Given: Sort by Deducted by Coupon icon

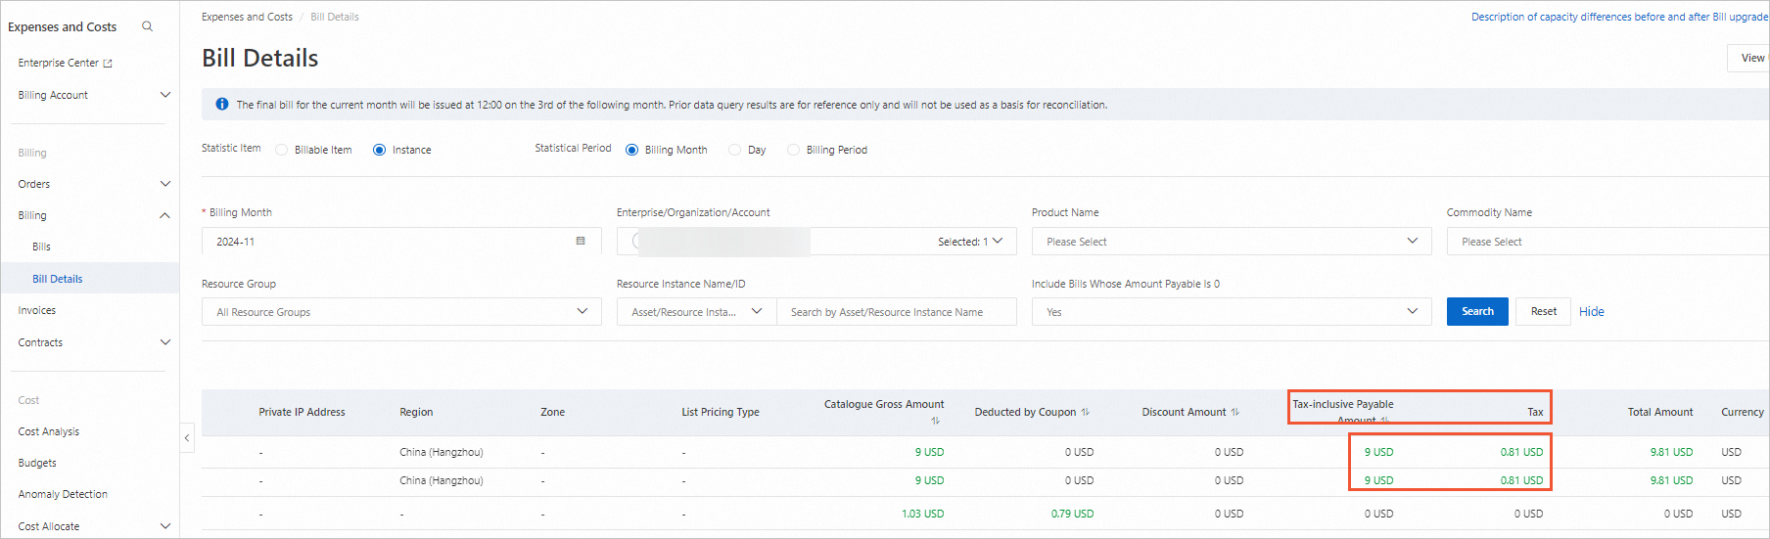Looking at the screenshot, I should [x=1086, y=412].
